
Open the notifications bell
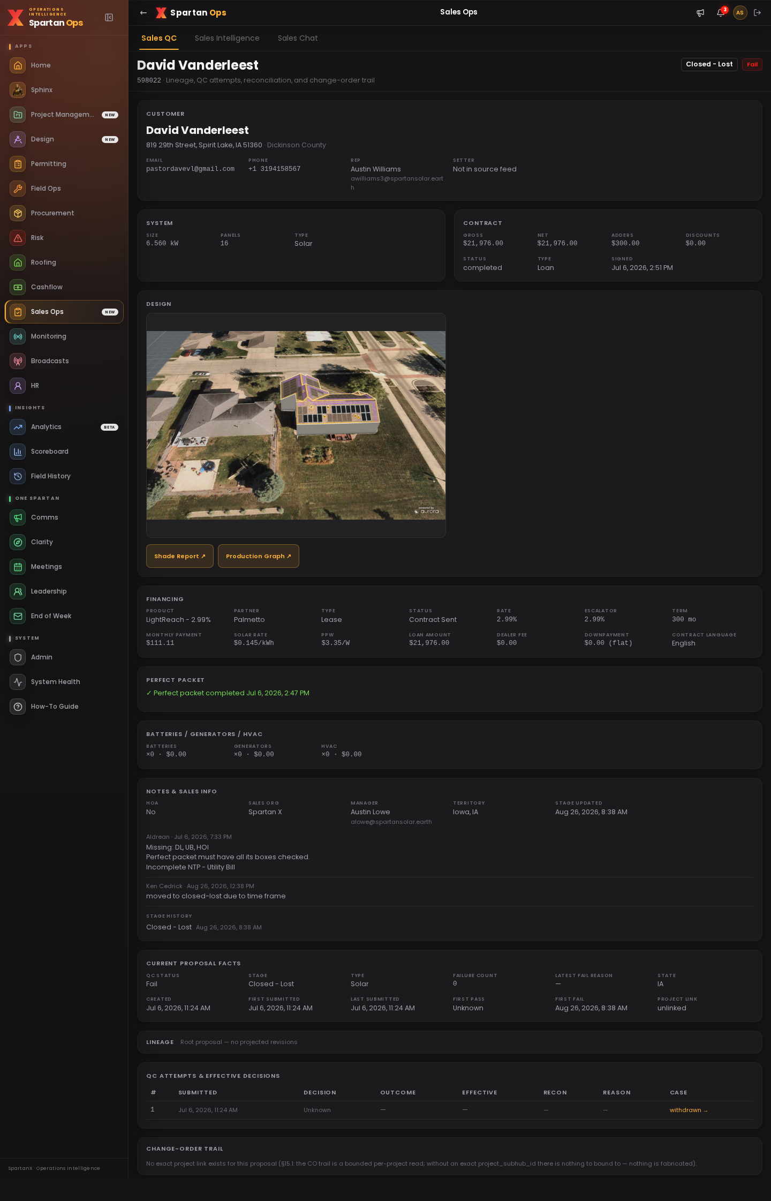(721, 13)
